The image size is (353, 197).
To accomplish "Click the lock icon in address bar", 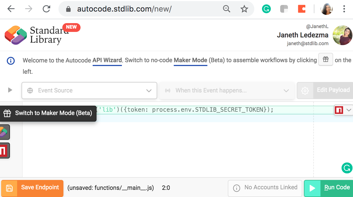I will point(68,9).
